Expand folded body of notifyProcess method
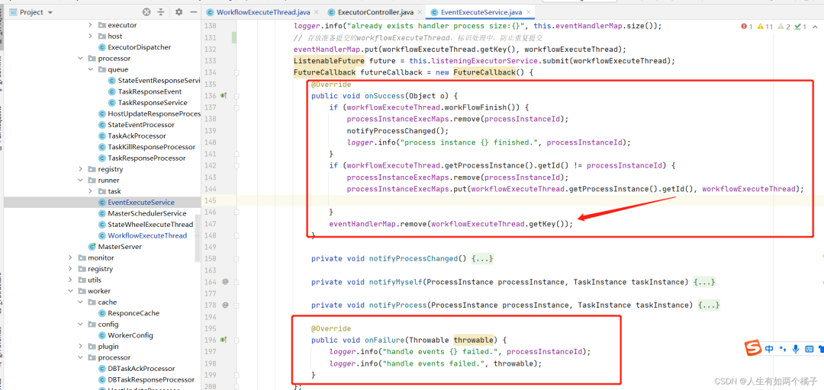The width and height of the screenshot is (824, 390). coord(709,305)
